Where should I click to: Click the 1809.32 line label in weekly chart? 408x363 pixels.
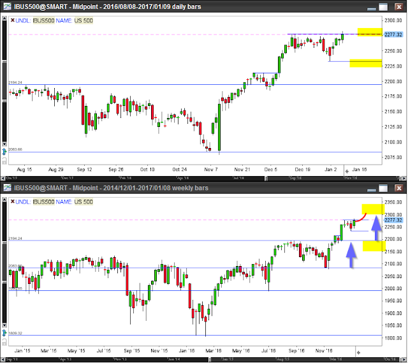(15, 333)
